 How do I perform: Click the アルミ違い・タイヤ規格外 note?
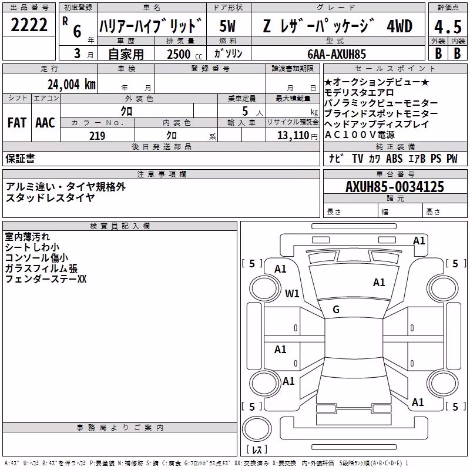66,187
